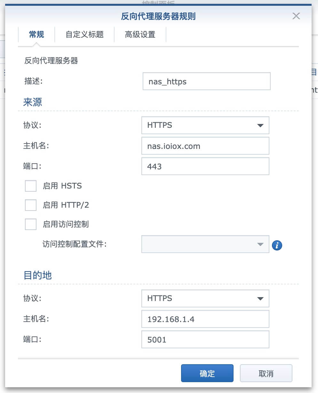Close the reverse proxy rule dialog
This screenshot has height=393, width=318.
coord(296,16)
